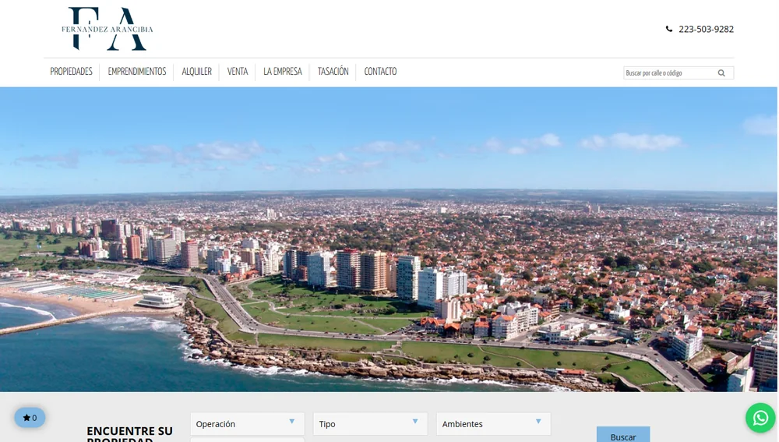Open the Venta menu item
This screenshot has width=779, height=442.
tap(238, 72)
